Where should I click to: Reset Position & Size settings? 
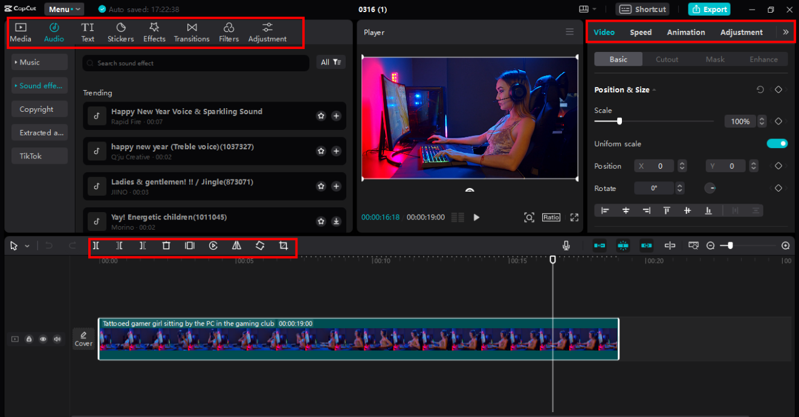[760, 89]
